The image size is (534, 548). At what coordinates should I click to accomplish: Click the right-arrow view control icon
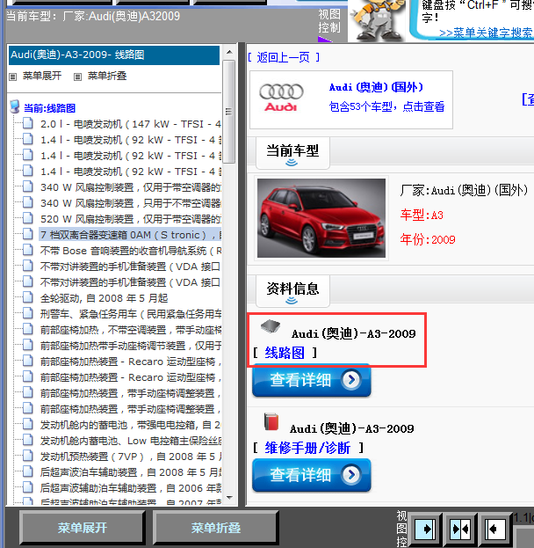pos(425,529)
